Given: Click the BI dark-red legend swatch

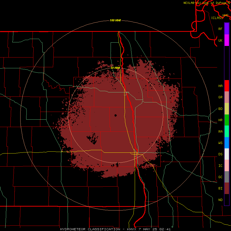Looking at the screenshot, I should [x=227, y=188].
